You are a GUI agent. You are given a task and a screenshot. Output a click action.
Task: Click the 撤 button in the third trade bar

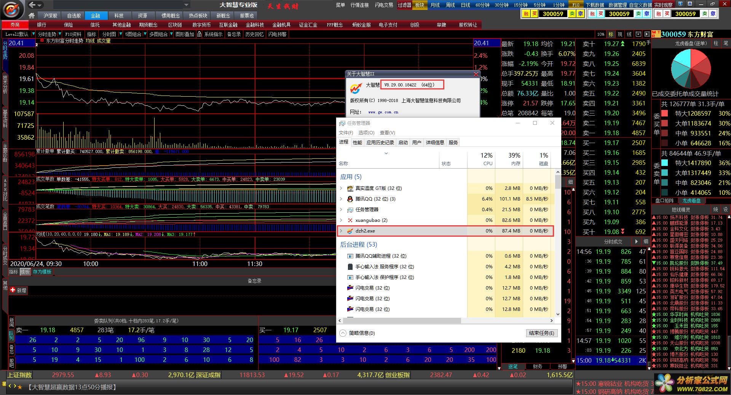pos(713,14)
